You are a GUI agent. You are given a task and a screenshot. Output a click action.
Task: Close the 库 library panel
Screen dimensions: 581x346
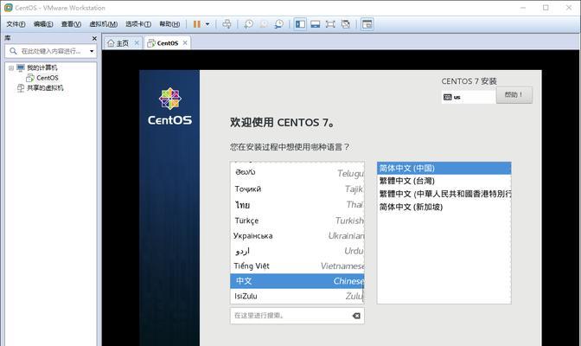tap(94, 38)
